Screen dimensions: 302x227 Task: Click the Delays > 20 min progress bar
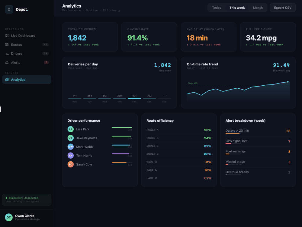tap(233, 133)
